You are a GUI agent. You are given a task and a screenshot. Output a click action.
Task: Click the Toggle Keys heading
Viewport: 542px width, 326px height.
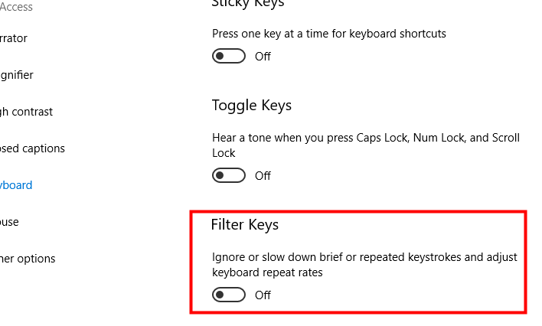pos(251,105)
